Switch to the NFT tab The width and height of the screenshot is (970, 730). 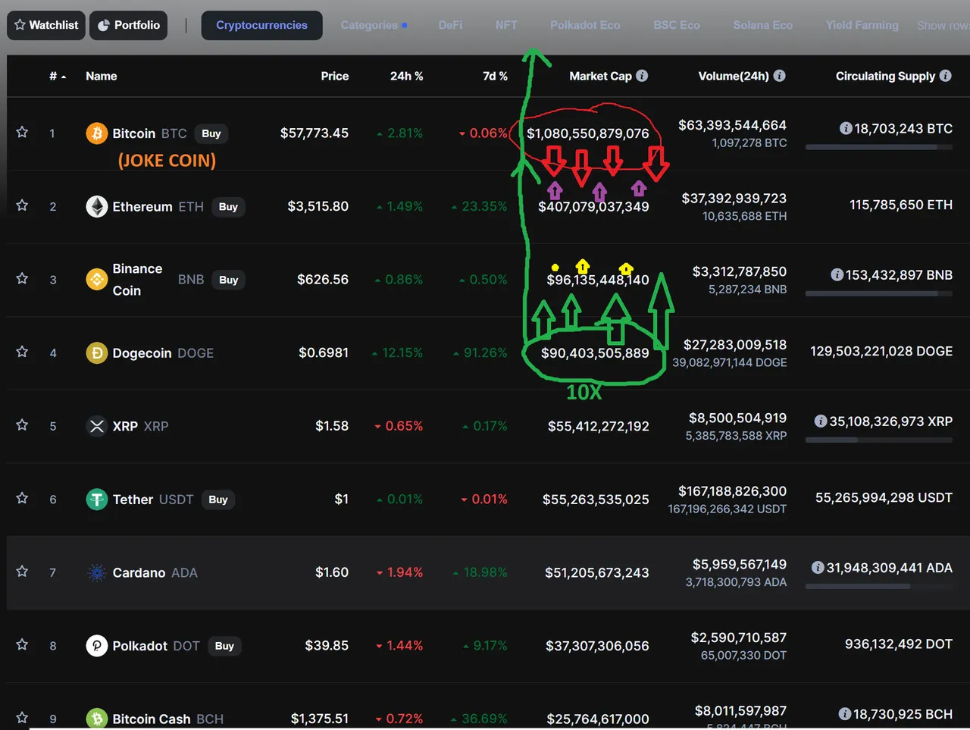tap(506, 25)
